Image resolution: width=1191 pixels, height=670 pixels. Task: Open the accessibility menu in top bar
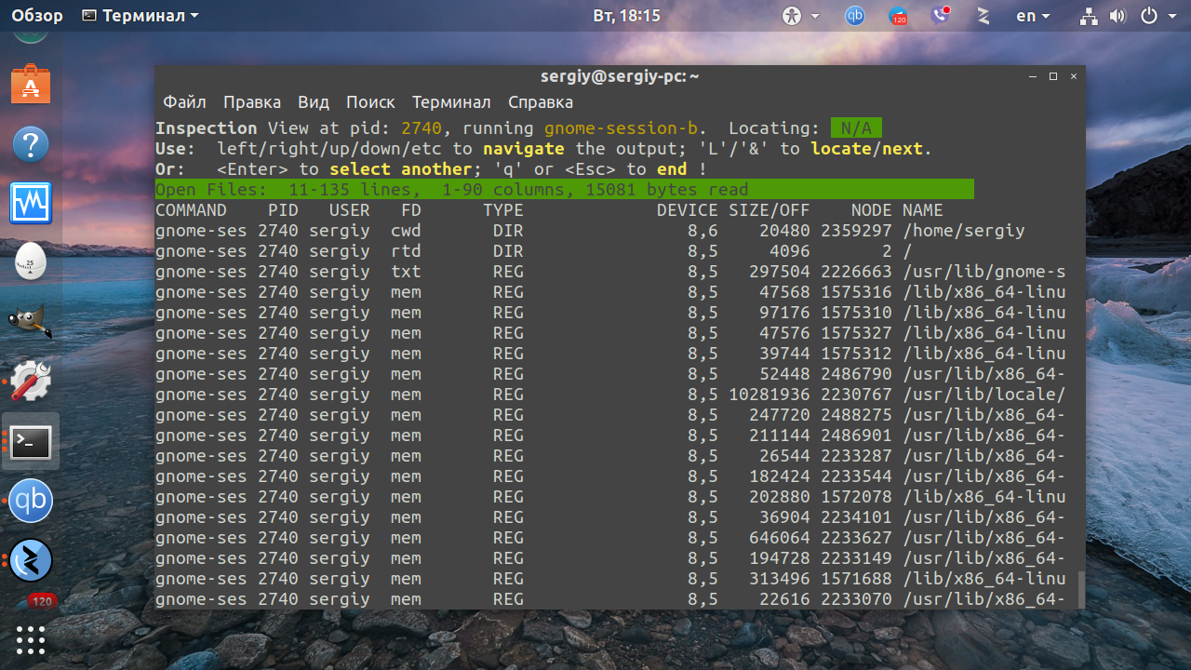point(800,16)
